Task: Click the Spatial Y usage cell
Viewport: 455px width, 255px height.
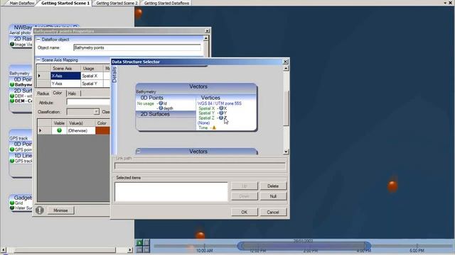Action: coord(92,84)
